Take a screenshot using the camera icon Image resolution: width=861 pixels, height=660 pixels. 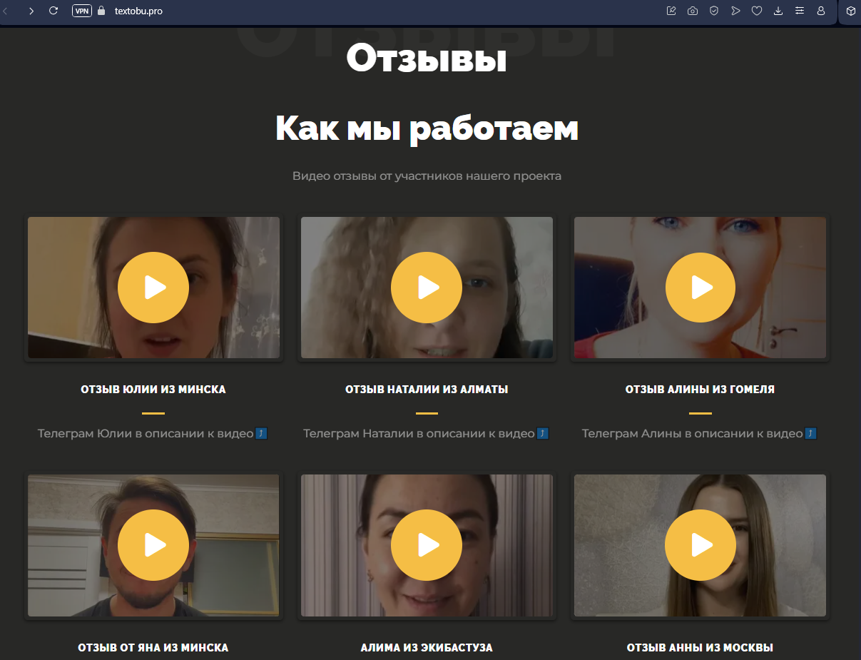pyautogui.click(x=693, y=11)
